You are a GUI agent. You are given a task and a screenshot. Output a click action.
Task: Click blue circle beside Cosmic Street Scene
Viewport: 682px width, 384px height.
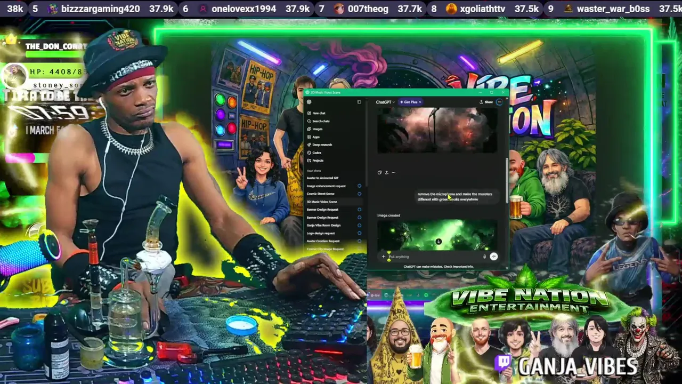coord(359,194)
